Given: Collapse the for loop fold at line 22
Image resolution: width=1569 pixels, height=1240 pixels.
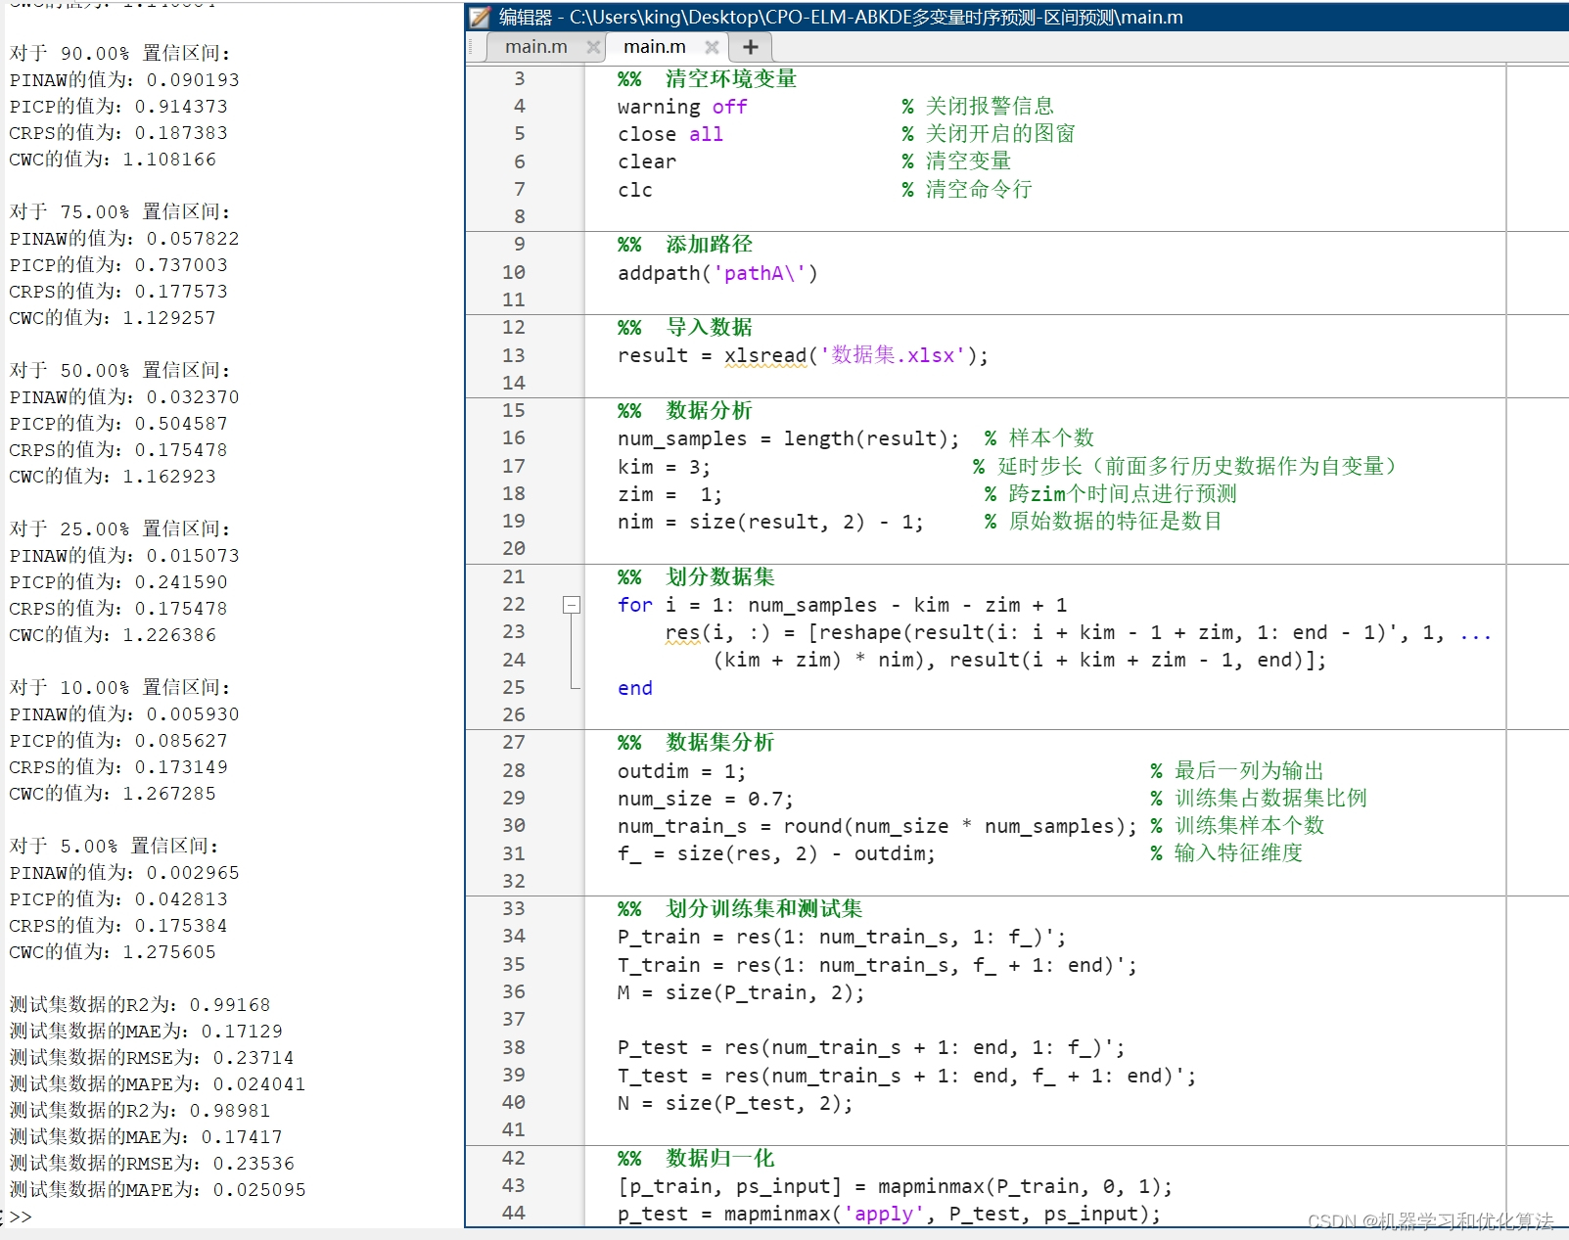Looking at the screenshot, I should [573, 605].
